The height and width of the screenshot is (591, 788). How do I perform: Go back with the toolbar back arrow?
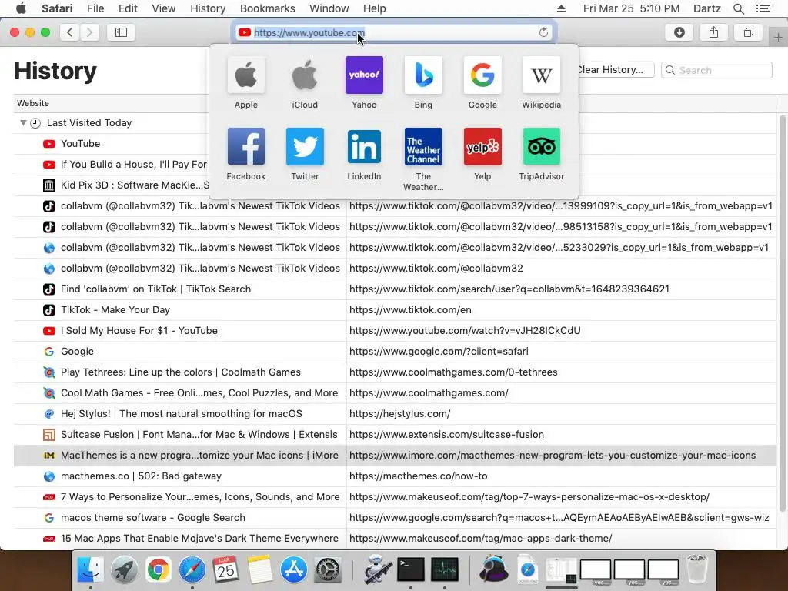(x=70, y=32)
